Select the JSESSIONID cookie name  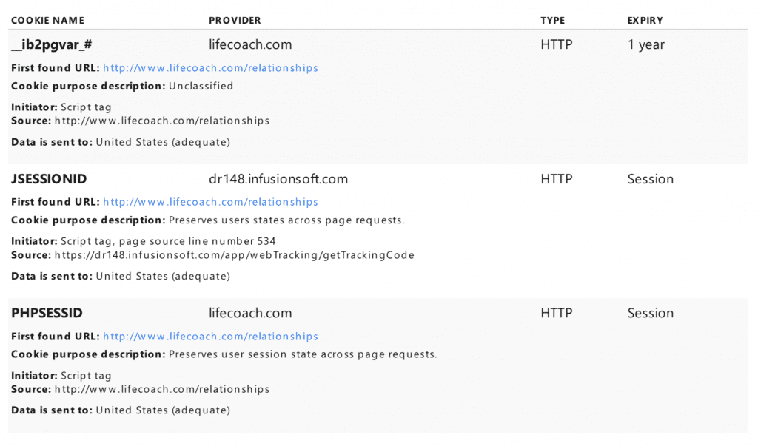click(49, 179)
